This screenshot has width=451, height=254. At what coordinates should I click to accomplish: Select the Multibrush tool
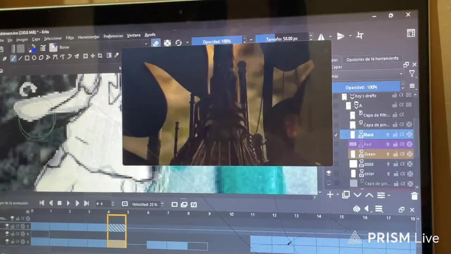coord(76,56)
